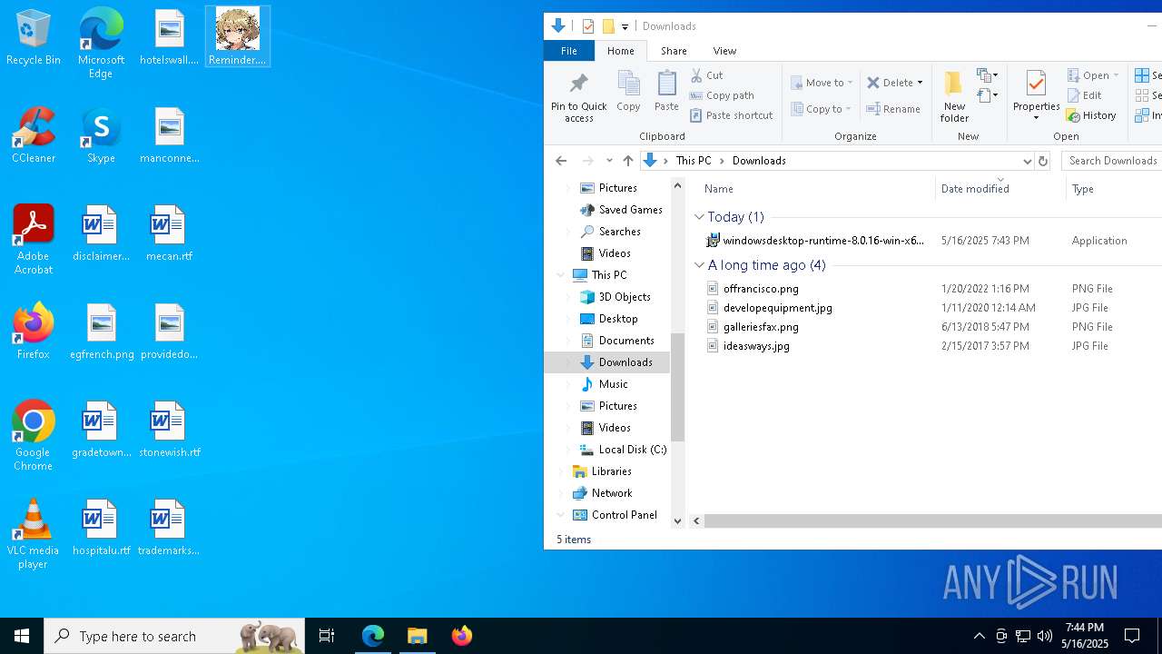
Task: Switch to the View ribbon tab
Action: [x=724, y=51]
